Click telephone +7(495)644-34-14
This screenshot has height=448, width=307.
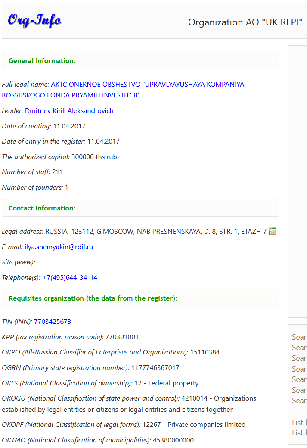coord(70,277)
